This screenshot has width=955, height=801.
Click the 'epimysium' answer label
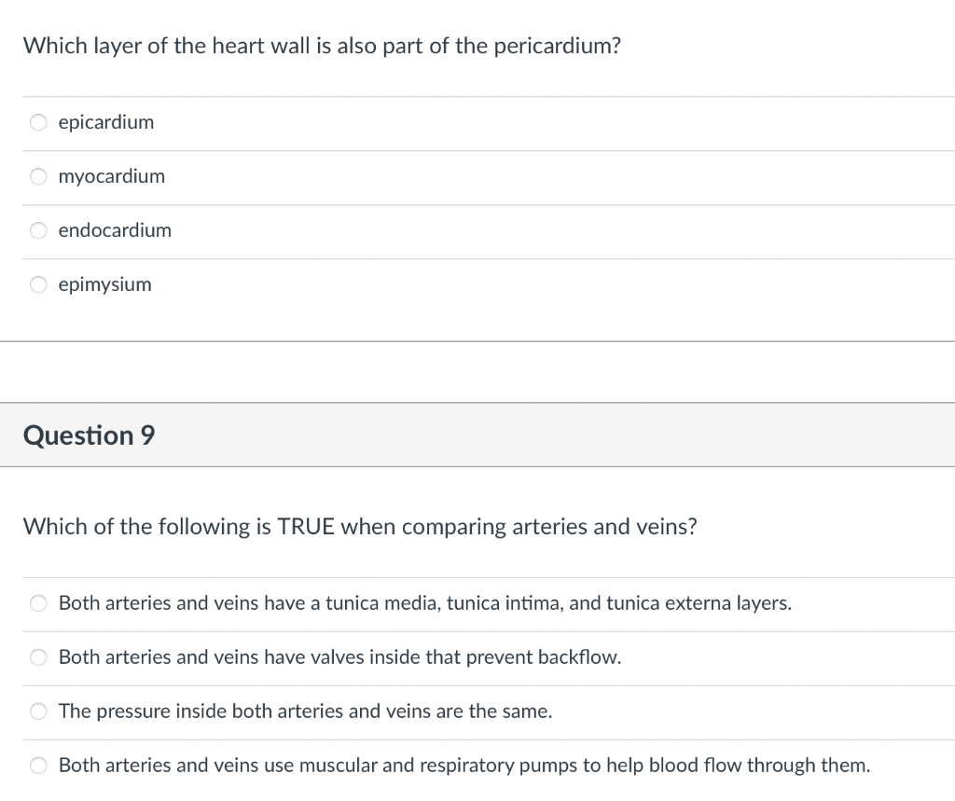pos(104,284)
